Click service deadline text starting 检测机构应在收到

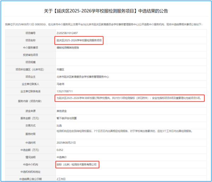pyautogui.click(x=124, y=131)
